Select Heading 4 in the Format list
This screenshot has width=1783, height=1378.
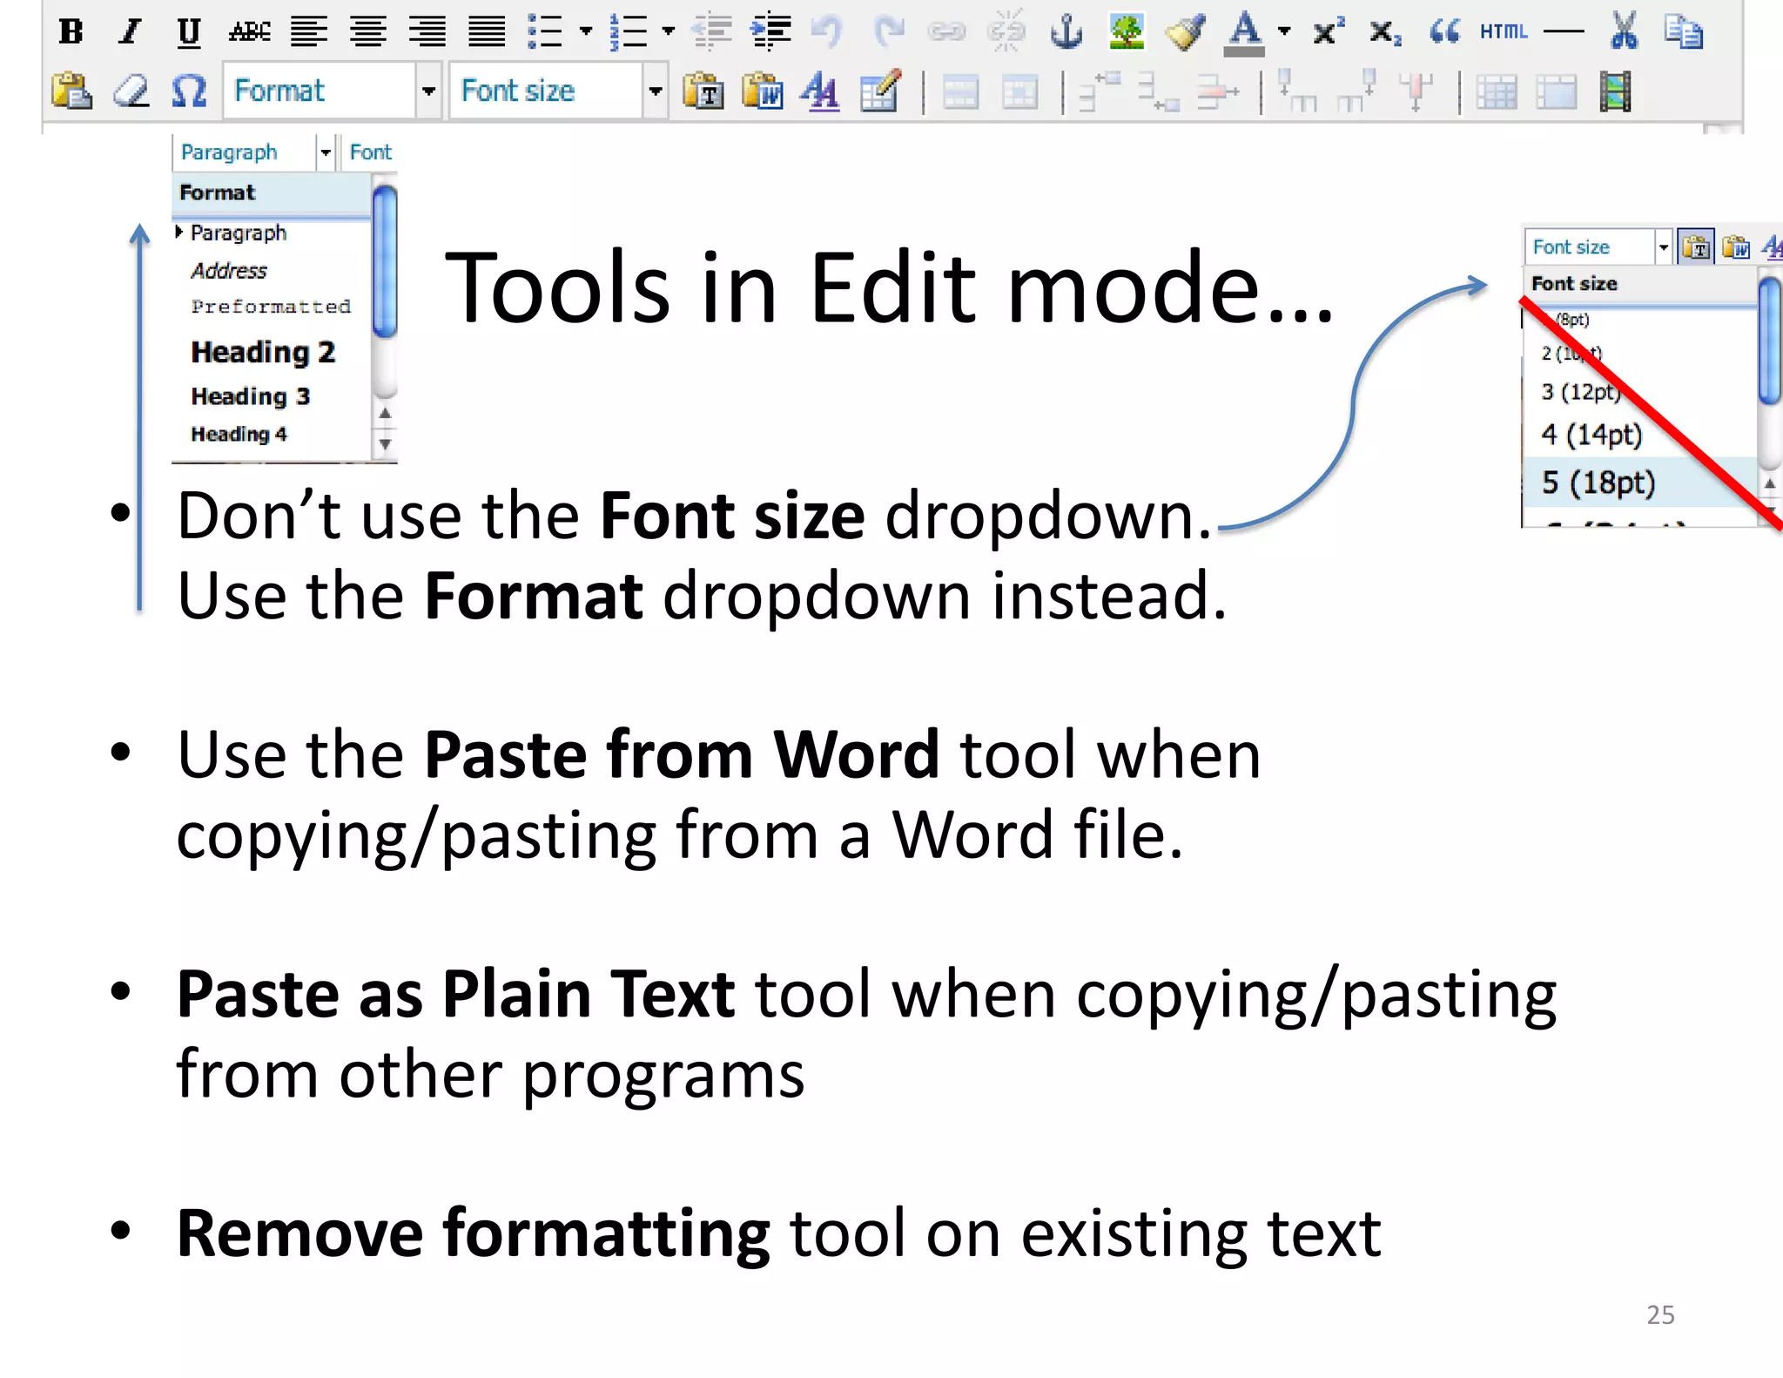[x=239, y=434]
